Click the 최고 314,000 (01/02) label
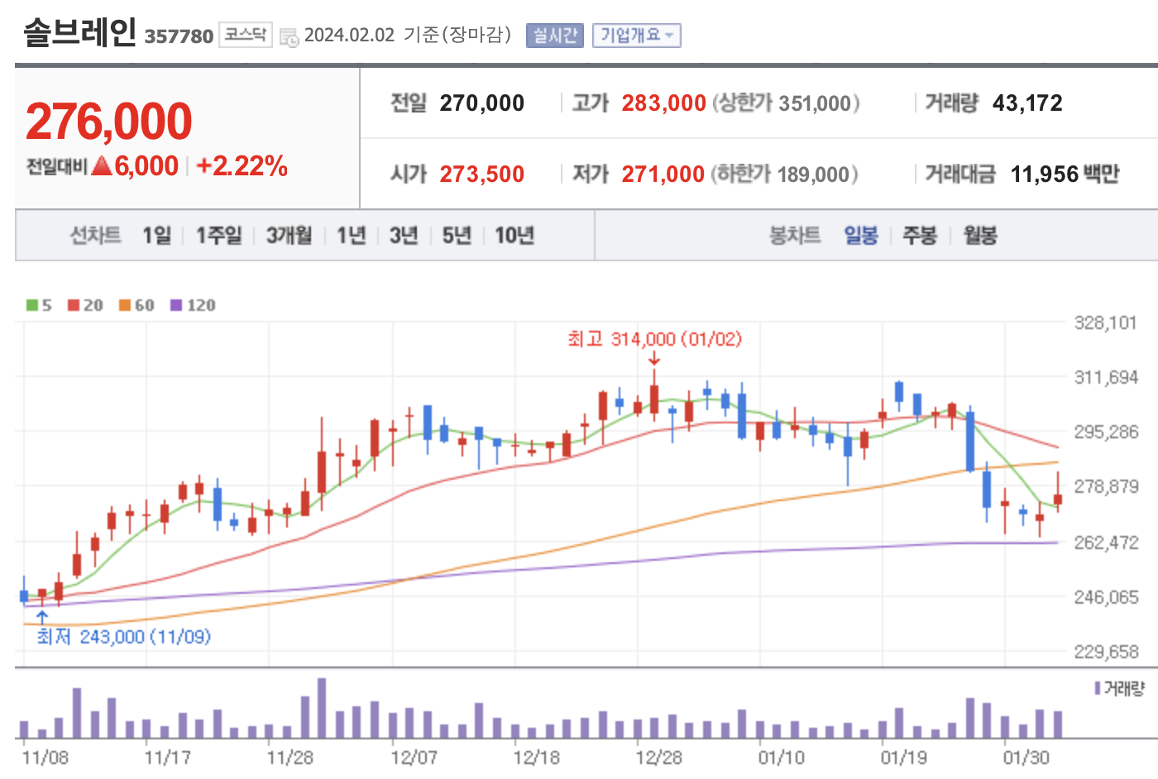The image size is (1158, 779). (x=654, y=339)
